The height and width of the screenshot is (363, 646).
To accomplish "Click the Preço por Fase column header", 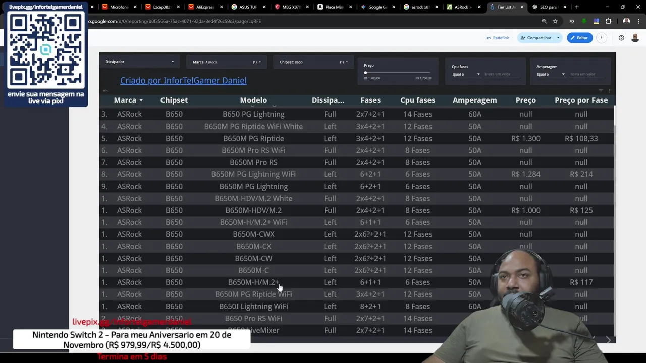I will tap(581, 100).
